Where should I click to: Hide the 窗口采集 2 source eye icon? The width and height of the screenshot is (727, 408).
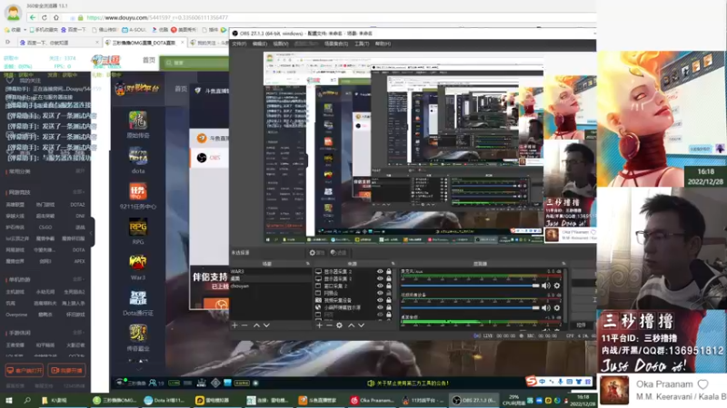(x=380, y=286)
